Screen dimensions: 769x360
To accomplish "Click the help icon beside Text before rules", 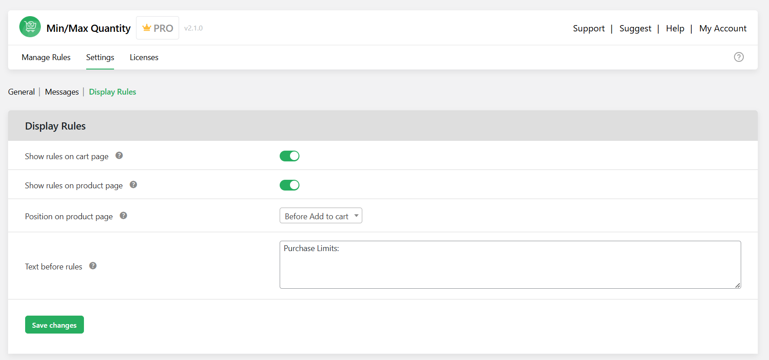I will tap(93, 265).
